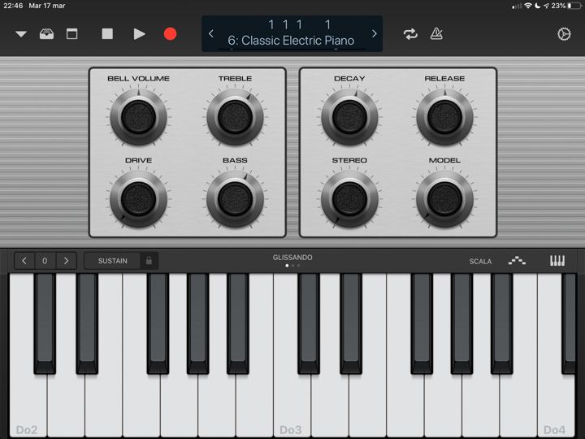Lock sustain with the padlock icon
Image resolution: width=585 pixels, height=439 pixels.
pyautogui.click(x=149, y=261)
